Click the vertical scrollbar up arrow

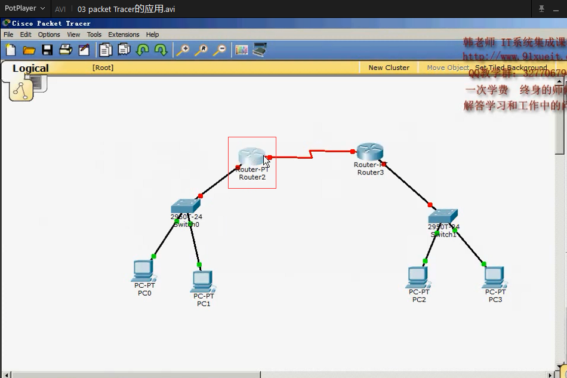pyautogui.click(x=559, y=81)
